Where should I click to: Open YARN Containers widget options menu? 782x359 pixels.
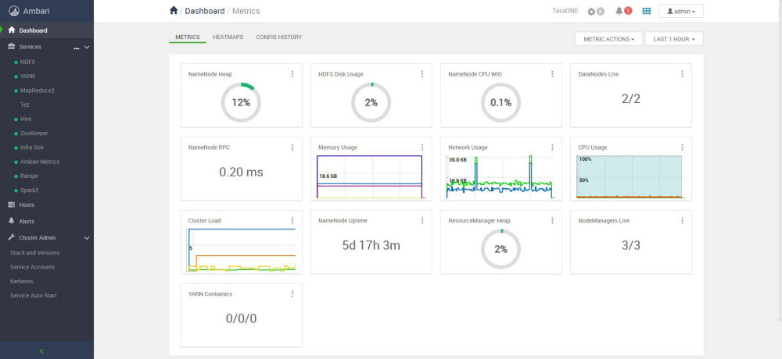(292, 294)
